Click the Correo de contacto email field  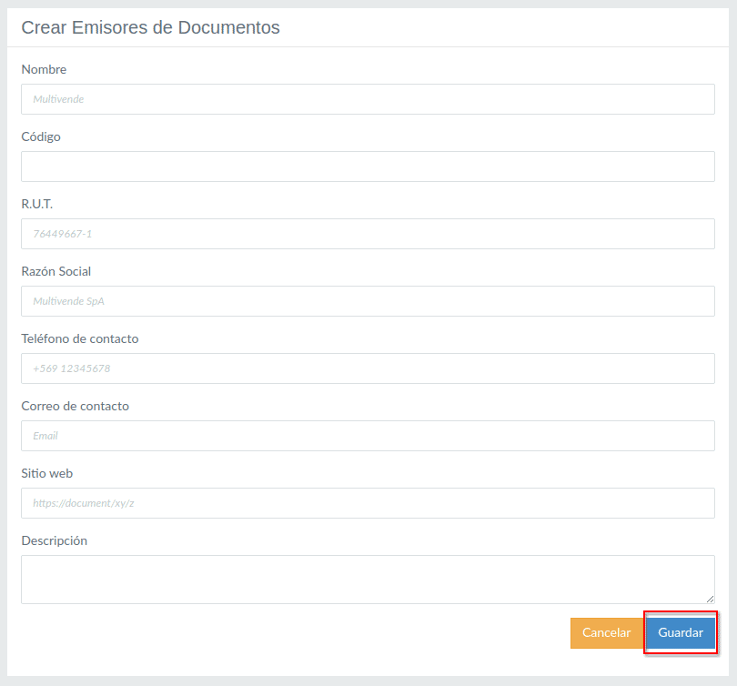tap(368, 436)
